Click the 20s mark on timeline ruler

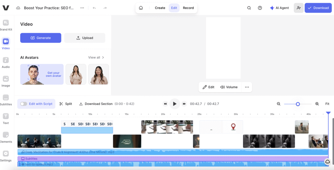click(163, 114)
